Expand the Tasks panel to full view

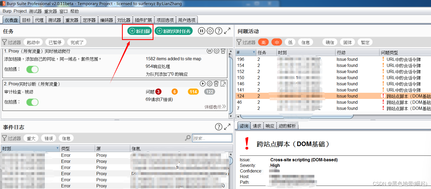tap(227, 31)
